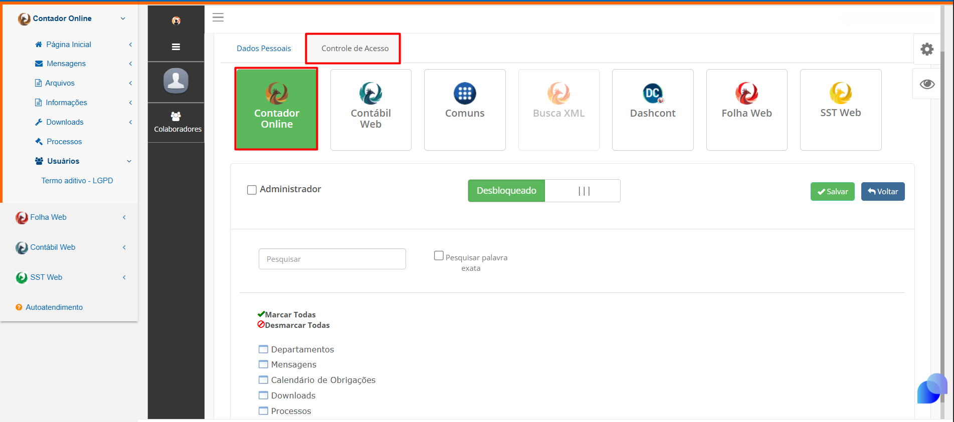The width and height of the screenshot is (954, 422).
Task: Check the Administrador checkbox
Action: coord(252,190)
